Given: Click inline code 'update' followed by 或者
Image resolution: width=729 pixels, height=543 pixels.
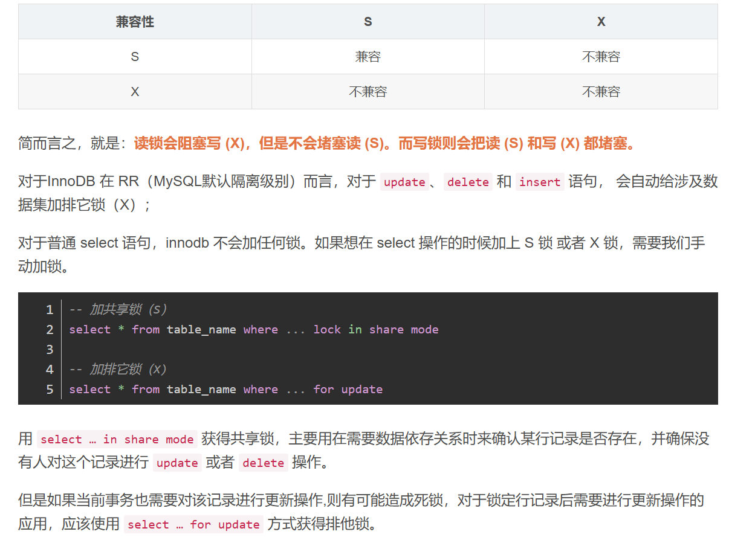Looking at the screenshot, I should (x=177, y=463).
